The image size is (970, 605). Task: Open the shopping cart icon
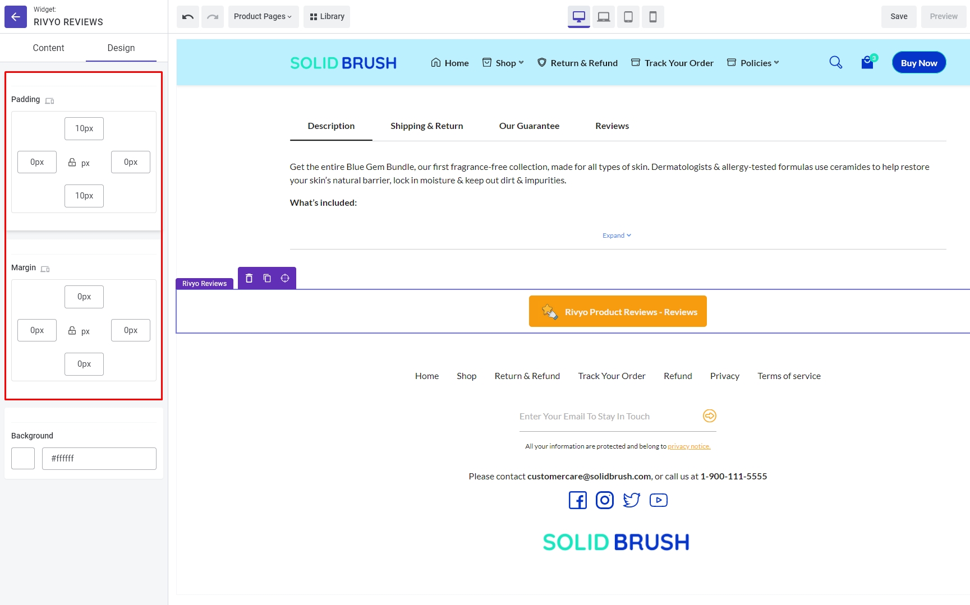[868, 62]
